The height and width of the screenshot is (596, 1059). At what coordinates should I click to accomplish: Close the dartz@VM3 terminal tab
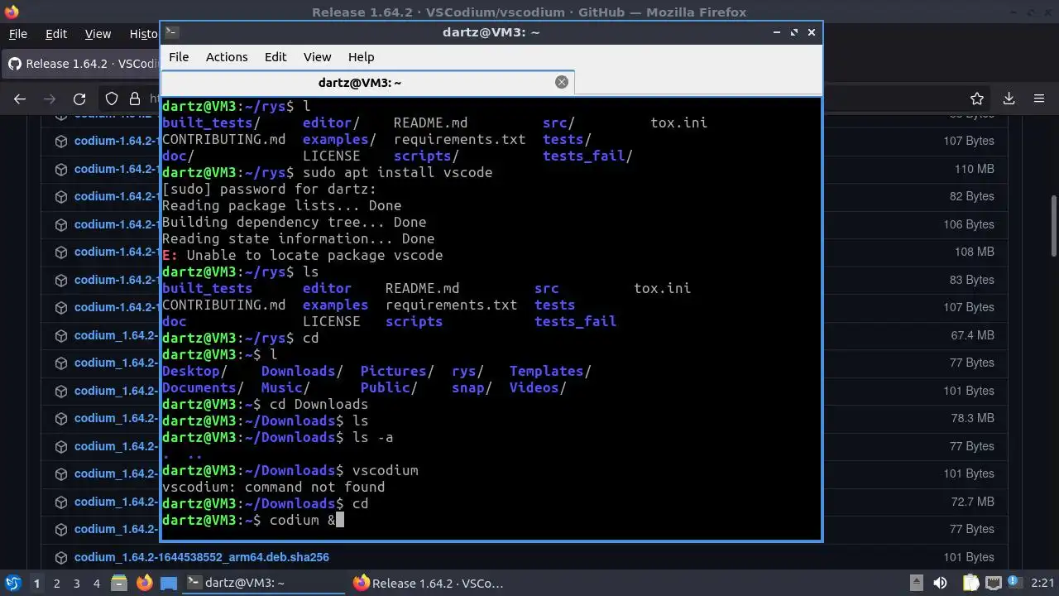[x=562, y=82]
